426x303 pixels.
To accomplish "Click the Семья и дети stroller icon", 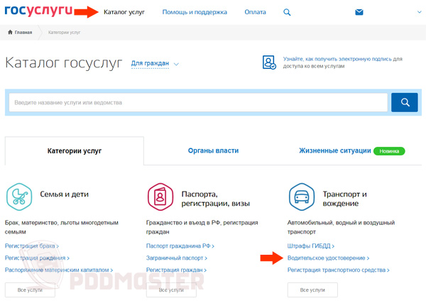I will tap(19, 197).
